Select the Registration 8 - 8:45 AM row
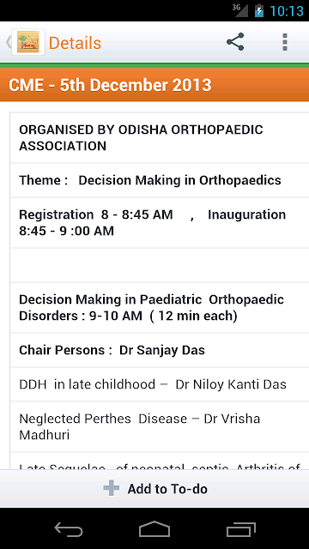 pos(160,223)
